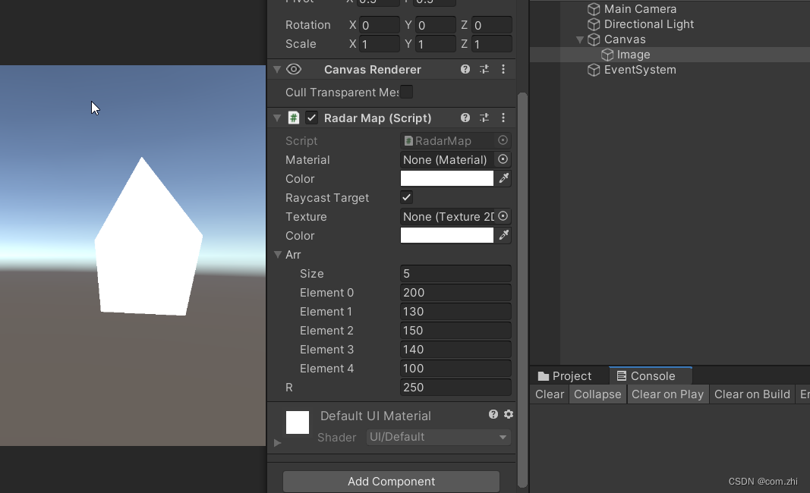Select Canvas cube icon in Hierarchy
This screenshot has height=493, width=810.
[x=594, y=39]
